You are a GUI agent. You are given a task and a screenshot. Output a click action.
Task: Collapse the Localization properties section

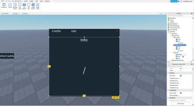point(168,90)
